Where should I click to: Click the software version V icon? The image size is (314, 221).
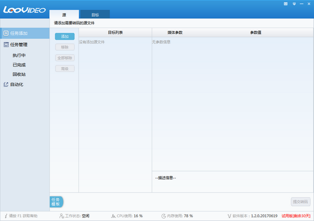point(229,215)
